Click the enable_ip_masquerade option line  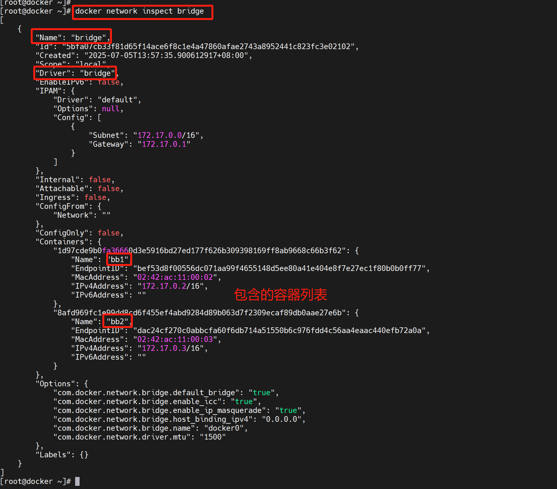pos(179,410)
